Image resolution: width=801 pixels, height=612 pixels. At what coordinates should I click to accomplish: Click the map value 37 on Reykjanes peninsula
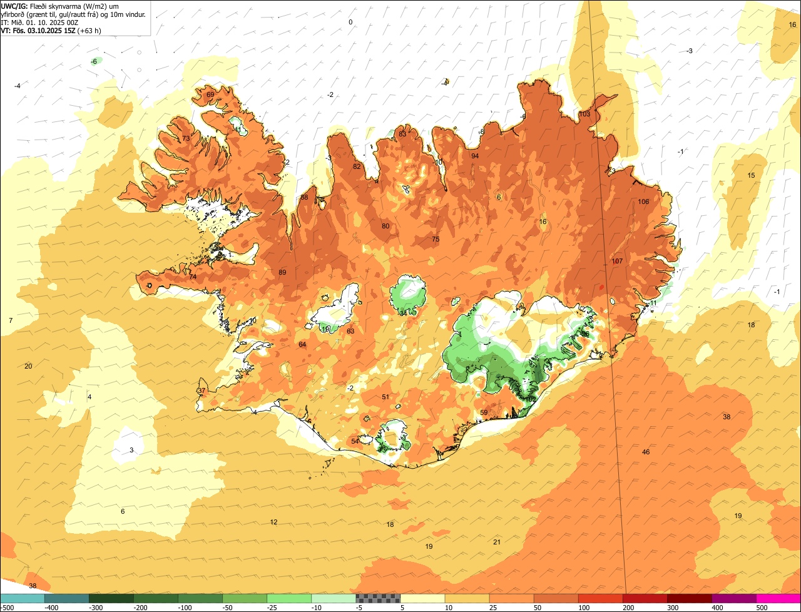pyautogui.click(x=202, y=390)
